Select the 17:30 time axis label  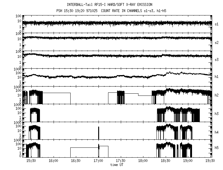click(121, 161)
